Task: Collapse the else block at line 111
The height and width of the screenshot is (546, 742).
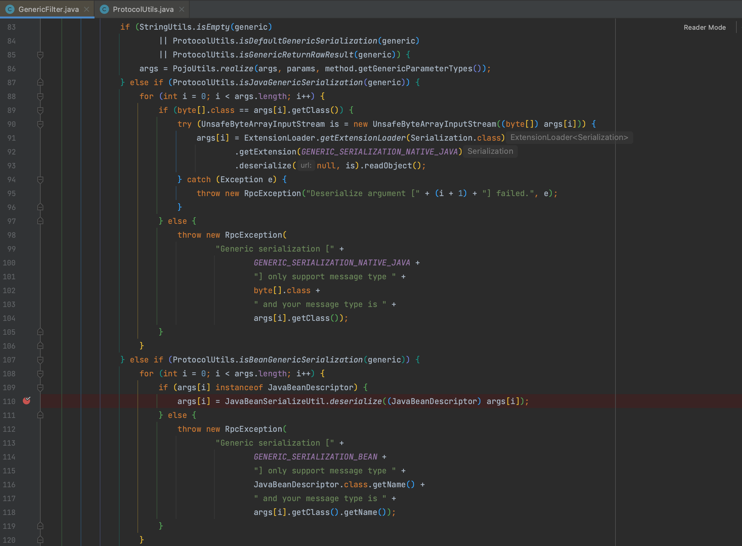Action: click(40, 415)
